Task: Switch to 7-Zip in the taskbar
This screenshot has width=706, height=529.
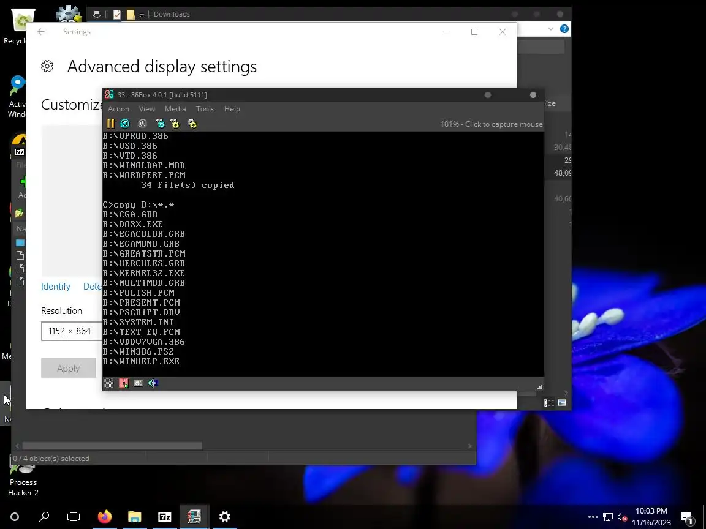Action: pyautogui.click(x=165, y=517)
